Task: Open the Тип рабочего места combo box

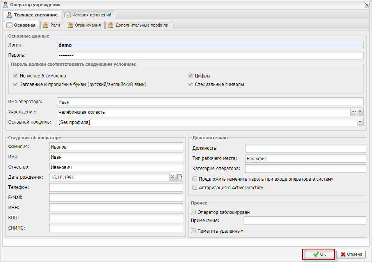Action: 305,158
